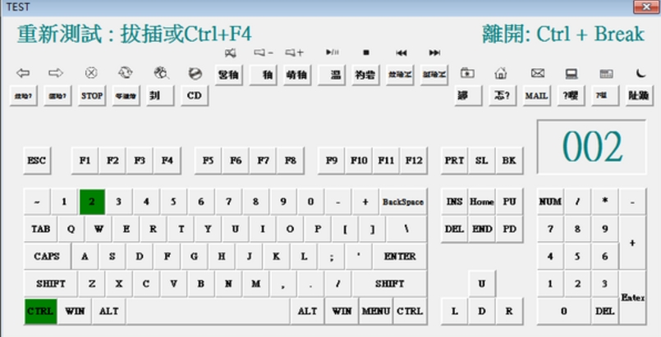The height and width of the screenshot is (337, 661).
Task: Toggle the NUM lock key
Action: pos(549,202)
